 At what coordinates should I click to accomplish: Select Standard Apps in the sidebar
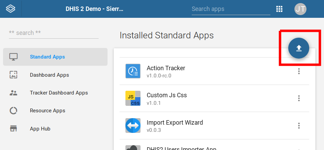pyautogui.click(x=55, y=57)
